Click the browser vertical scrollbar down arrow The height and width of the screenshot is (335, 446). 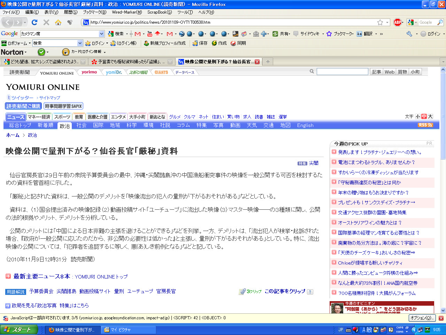pos(443,310)
